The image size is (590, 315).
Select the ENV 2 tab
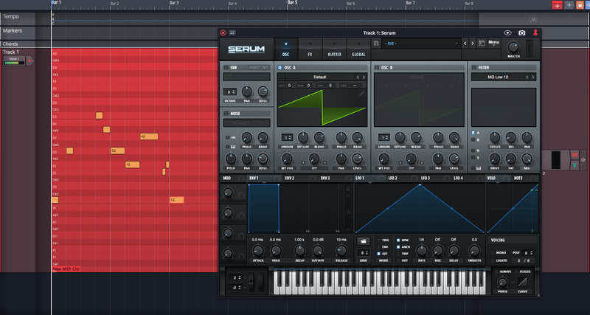point(300,178)
